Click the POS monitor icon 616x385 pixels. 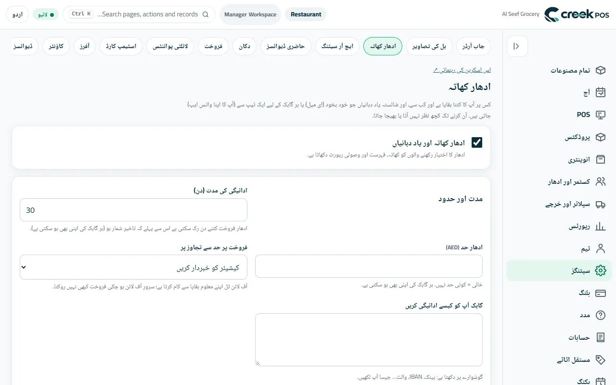click(600, 115)
